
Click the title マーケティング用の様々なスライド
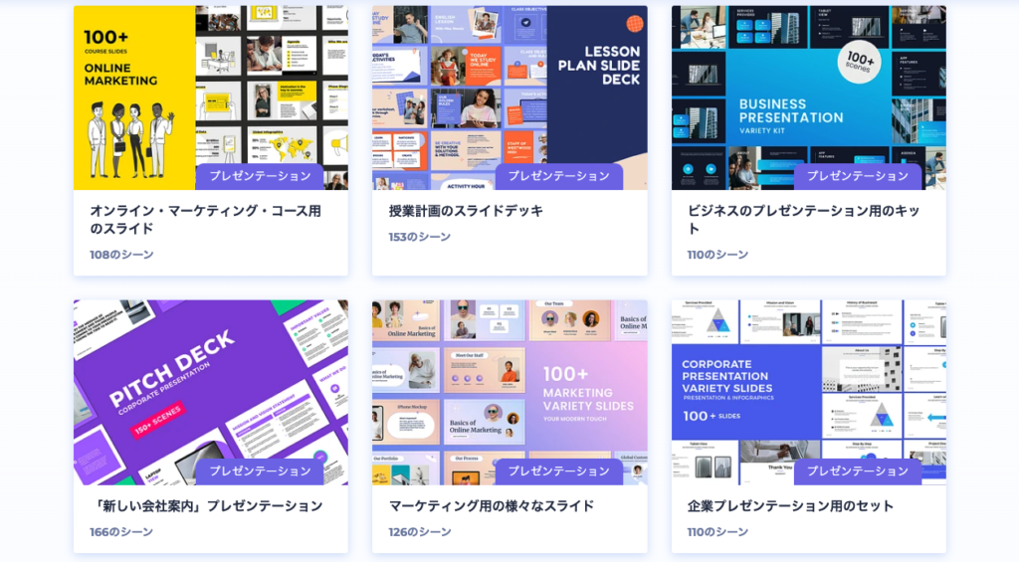click(491, 506)
